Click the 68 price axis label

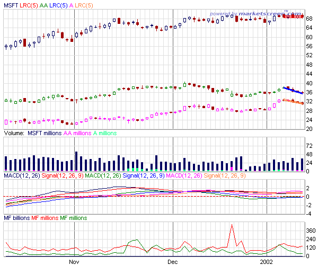309,19
